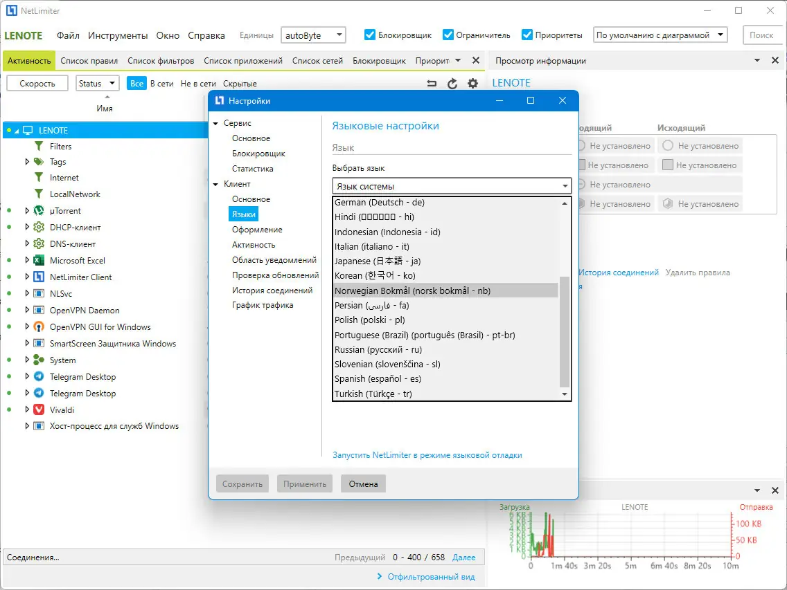Open the Справка menu

pyautogui.click(x=206, y=35)
